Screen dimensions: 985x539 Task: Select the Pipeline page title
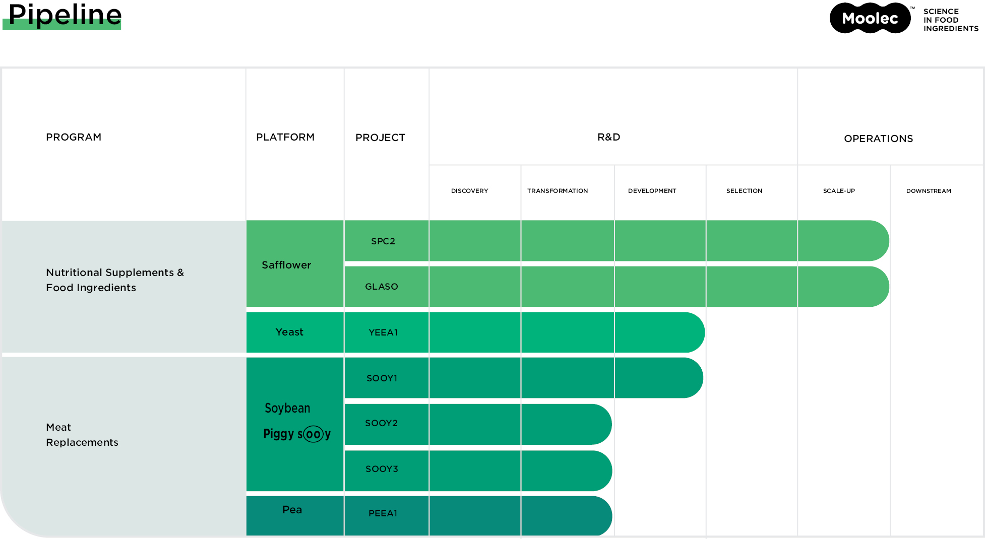click(65, 15)
